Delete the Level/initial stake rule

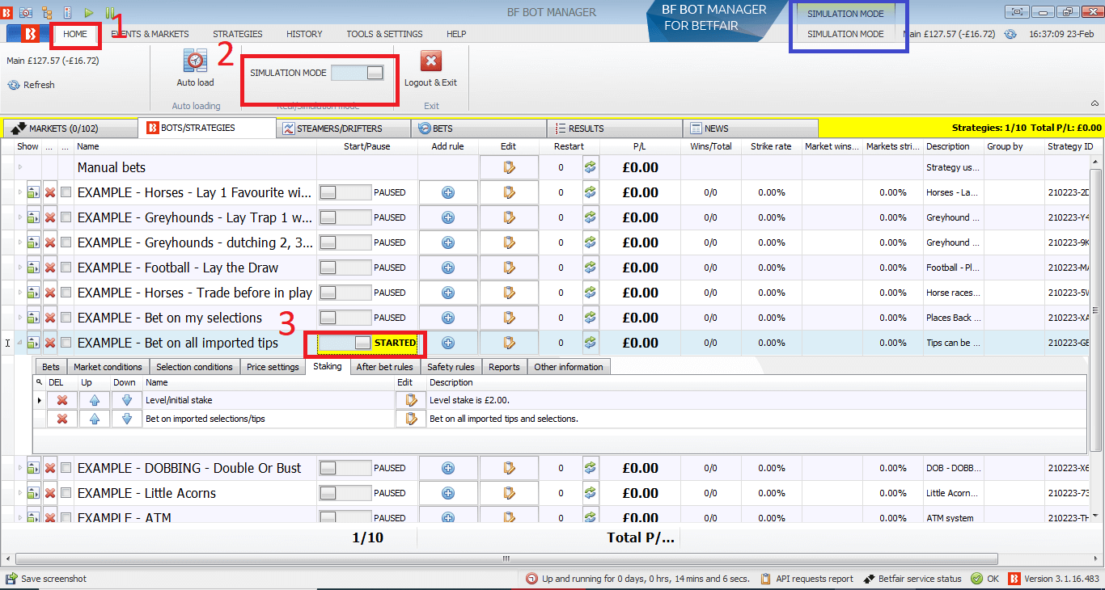click(x=62, y=399)
